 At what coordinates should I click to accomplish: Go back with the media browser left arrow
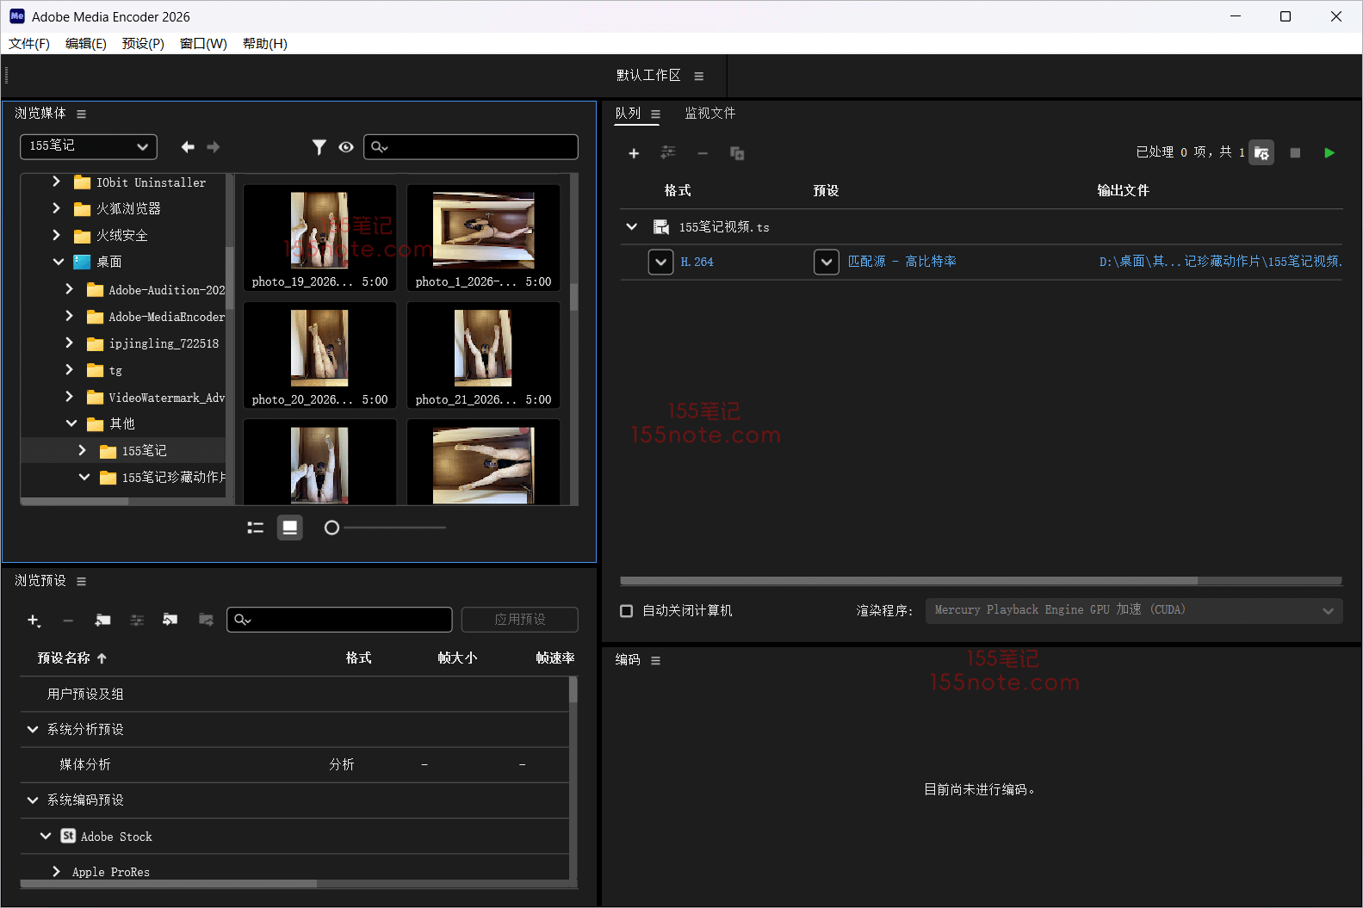coord(187,147)
